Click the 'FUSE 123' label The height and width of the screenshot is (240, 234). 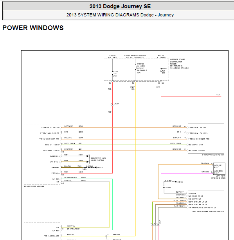164,71
